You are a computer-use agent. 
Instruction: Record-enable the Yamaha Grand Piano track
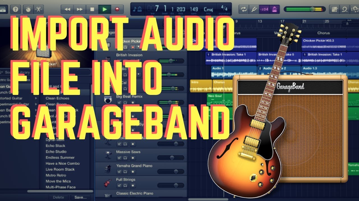click(x=133, y=172)
